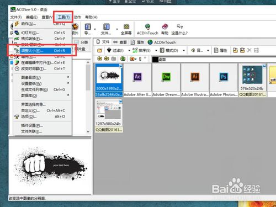276x207 pixels.
Task: Click the 属性 button in file list toolbar
Action: click(x=221, y=50)
